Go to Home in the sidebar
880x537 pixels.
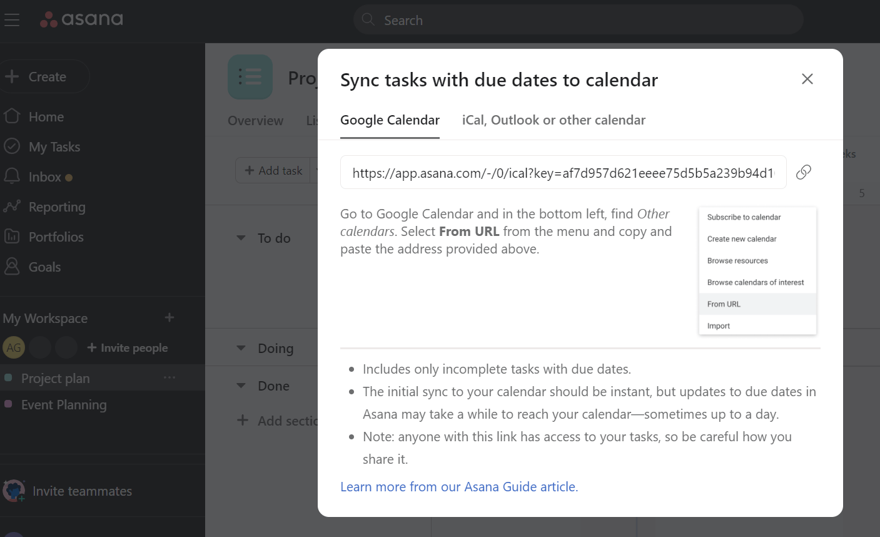[46, 117]
